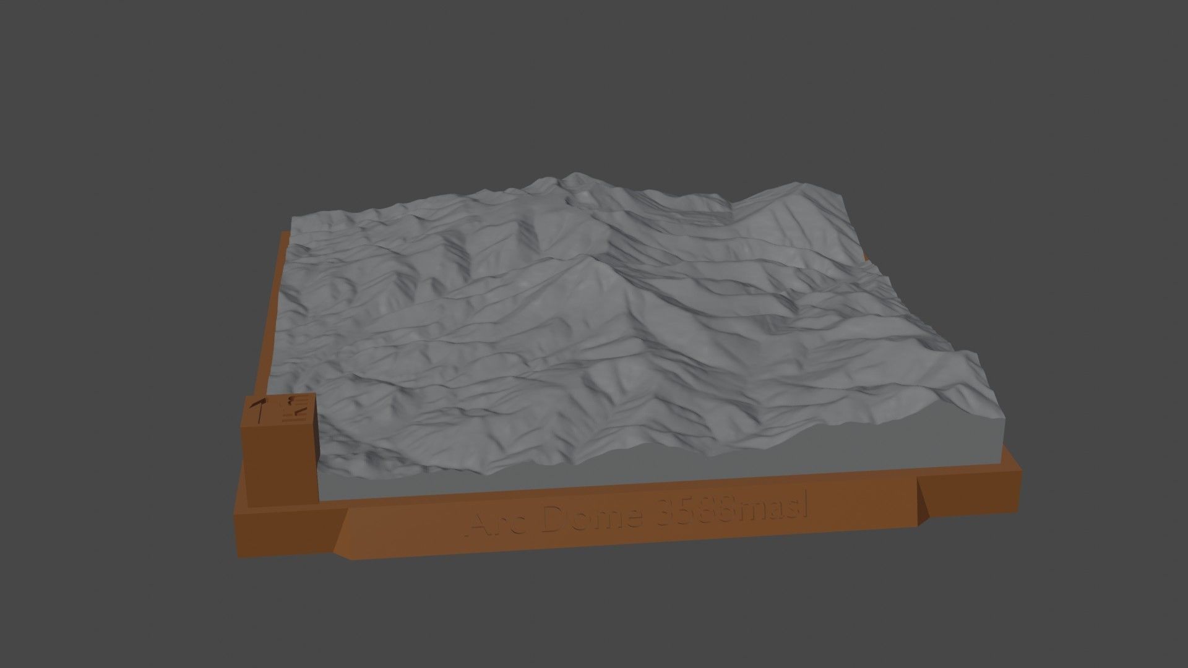The width and height of the screenshot is (1188, 668).
Task: Click the scale legend engraving on corner block
Action: pyautogui.click(x=295, y=409)
